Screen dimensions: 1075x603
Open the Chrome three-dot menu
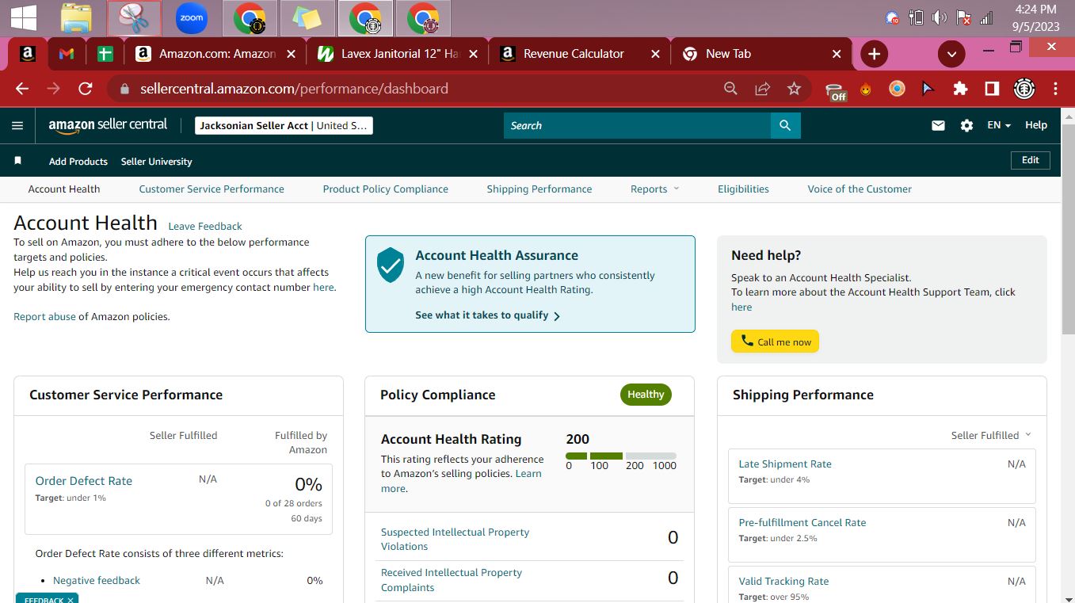point(1055,89)
